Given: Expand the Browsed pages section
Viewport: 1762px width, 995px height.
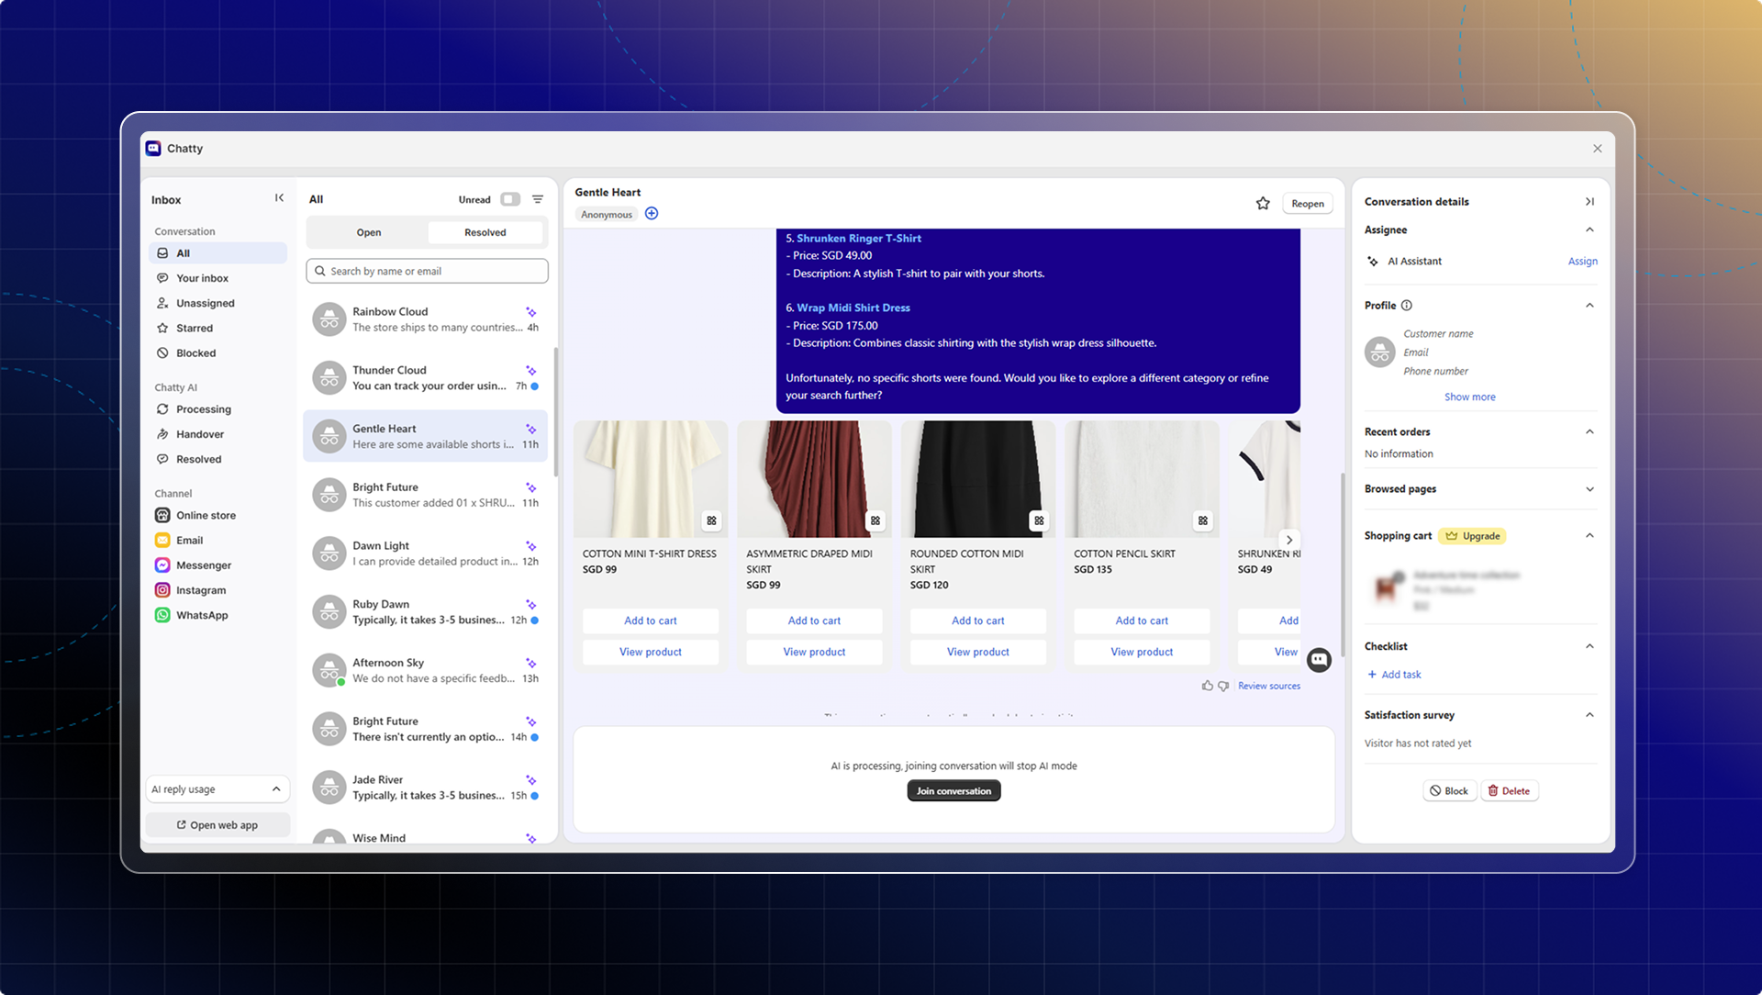Looking at the screenshot, I should click(1589, 489).
